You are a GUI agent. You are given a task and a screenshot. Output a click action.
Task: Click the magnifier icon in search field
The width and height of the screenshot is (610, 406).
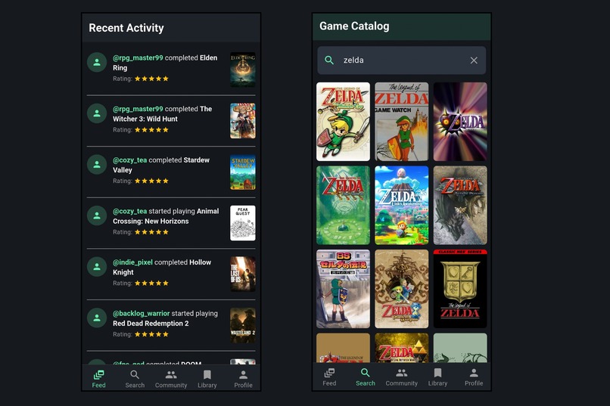329,60
